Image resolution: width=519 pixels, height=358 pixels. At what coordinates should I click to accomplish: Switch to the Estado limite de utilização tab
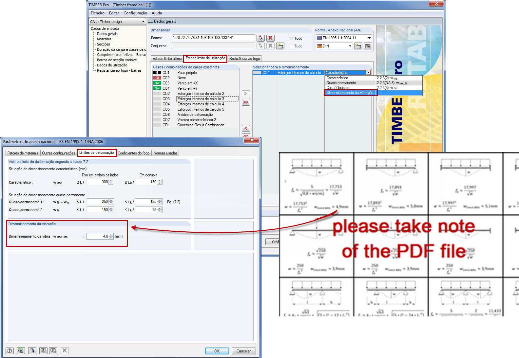pos(205,58)
